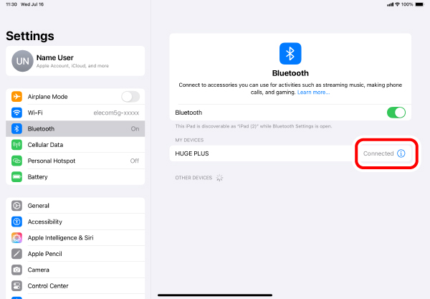Image resolution: width=430 pixels, height=299 pixels.
Task: Tap the Apple Intelligence & Siri icon
Action: tap(16, 237)
